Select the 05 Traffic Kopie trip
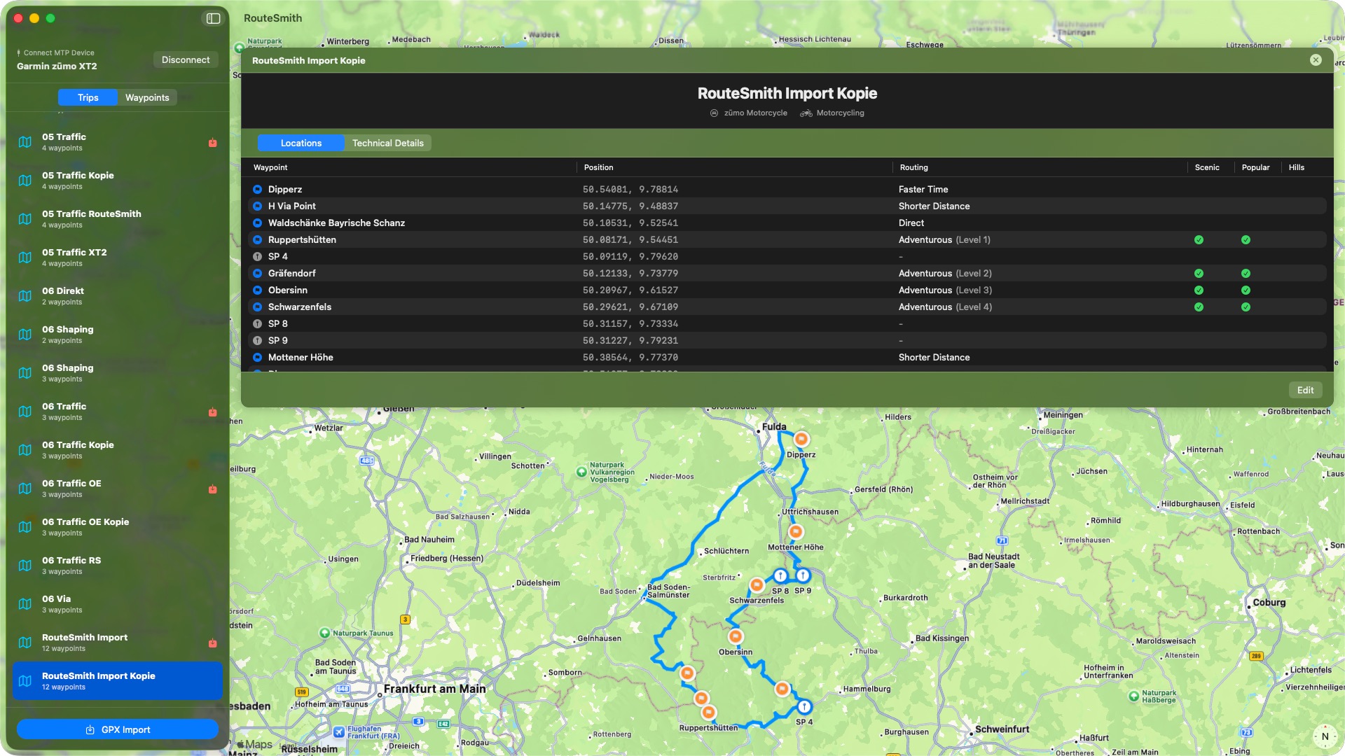This screenshot has width=1345, height=756. pyautogui.click(x=118, y=181)
